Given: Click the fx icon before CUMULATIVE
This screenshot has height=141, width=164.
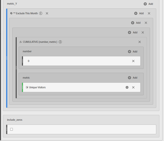Looking at the screenshot, I should 21,42.
